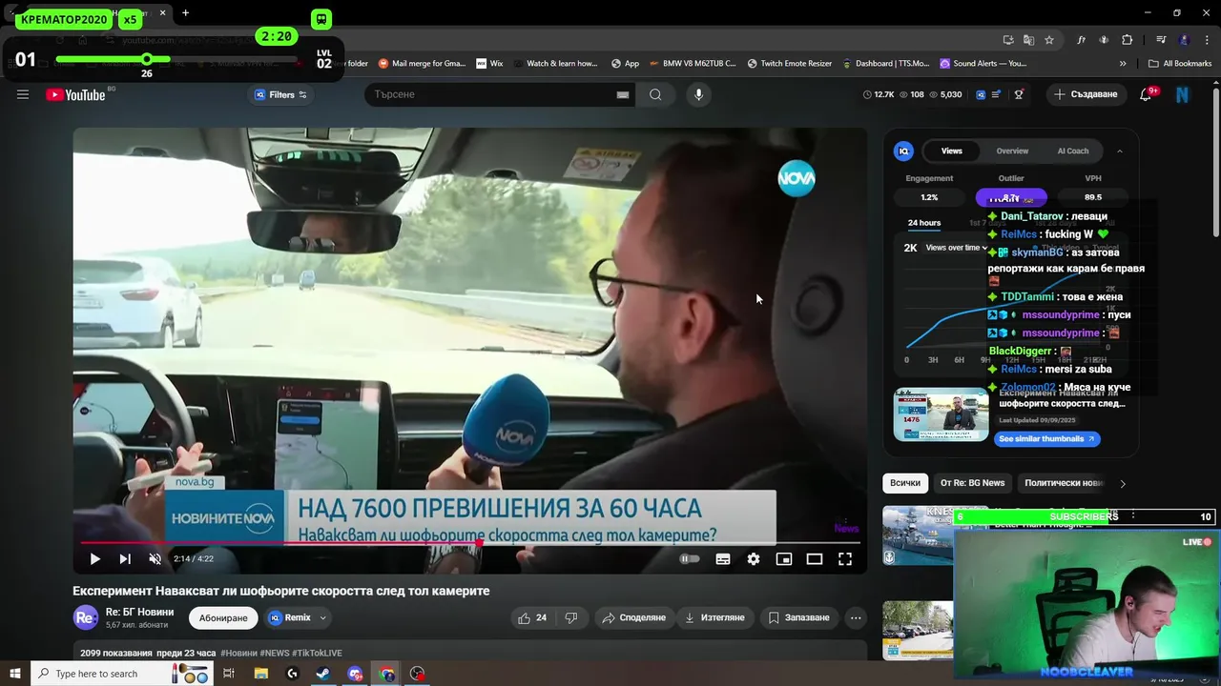Viewport: 1221px width, 686px height.
Task: Collapse the vidIQ panel chevron
Action: pyautogui.click(x=1120, y=151)
